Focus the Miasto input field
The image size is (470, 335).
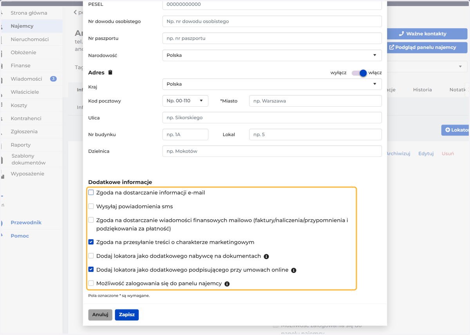click(x=315, y=101)
